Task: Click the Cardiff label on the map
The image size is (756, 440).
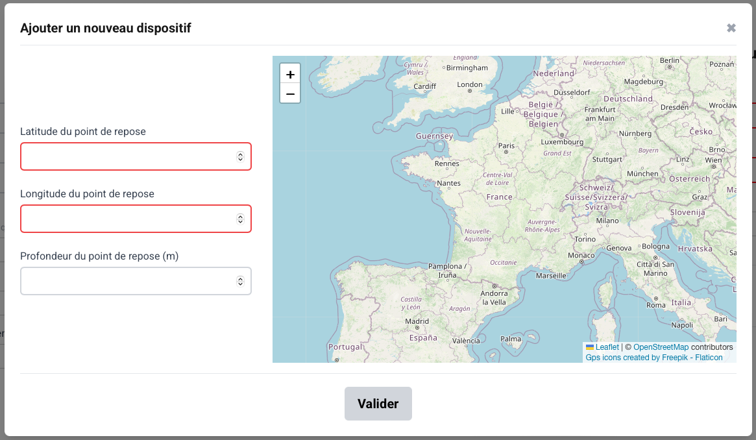Action: click(x=424, y=86)
